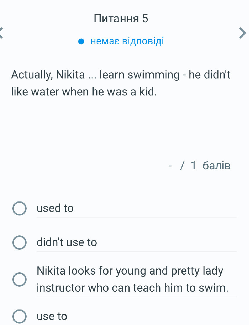Click the 'use to' answer text label
Screen dimensions: 249x325
[52, 316]
